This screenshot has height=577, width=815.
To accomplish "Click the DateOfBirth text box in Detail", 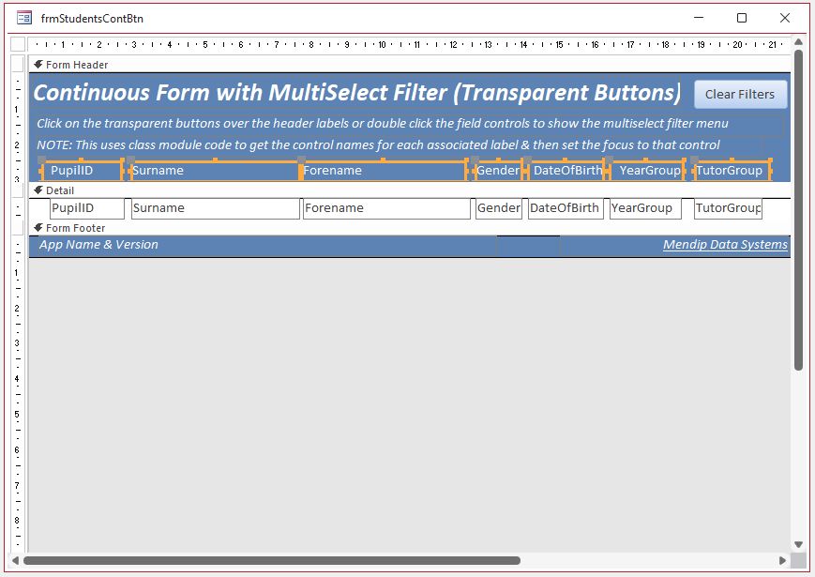I will 566,208.
